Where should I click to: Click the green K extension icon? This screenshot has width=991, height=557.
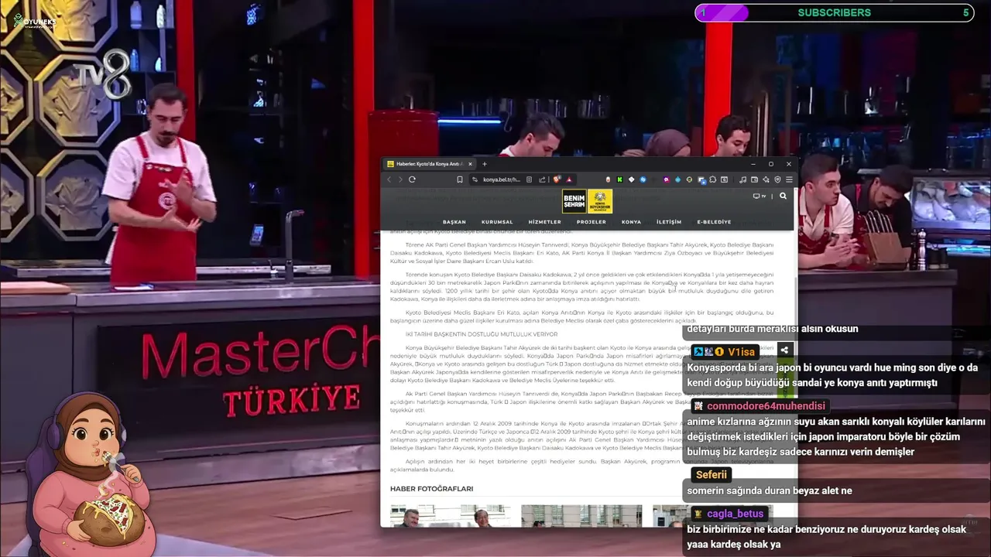(620, 179)
